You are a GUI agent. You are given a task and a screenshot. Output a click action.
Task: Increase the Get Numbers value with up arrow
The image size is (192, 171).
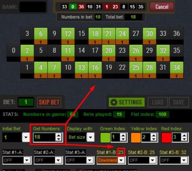coord(59,135)
